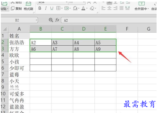Toggle Bold formatting
Viewport: 158px width, 113px height.
click(x=40, y=8)
